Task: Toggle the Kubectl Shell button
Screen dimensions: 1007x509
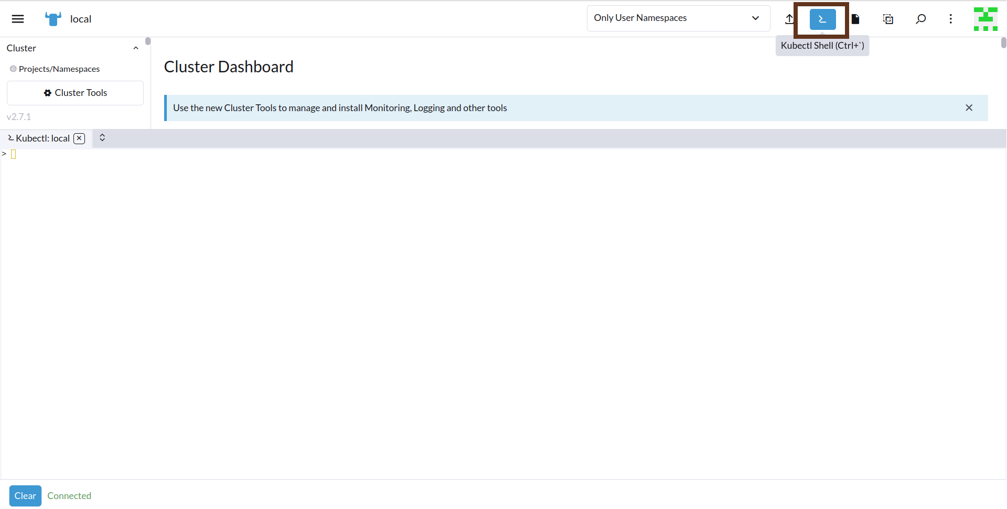Action: [x=822, y=19]
